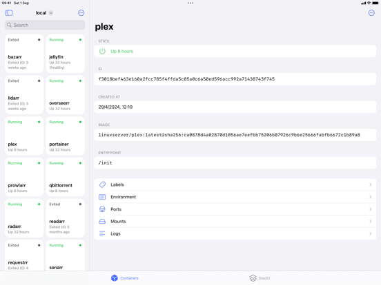Open the plex detail more-options ellipsis button
The height and width of the screenshot is (285, 381).
[371, 13]
